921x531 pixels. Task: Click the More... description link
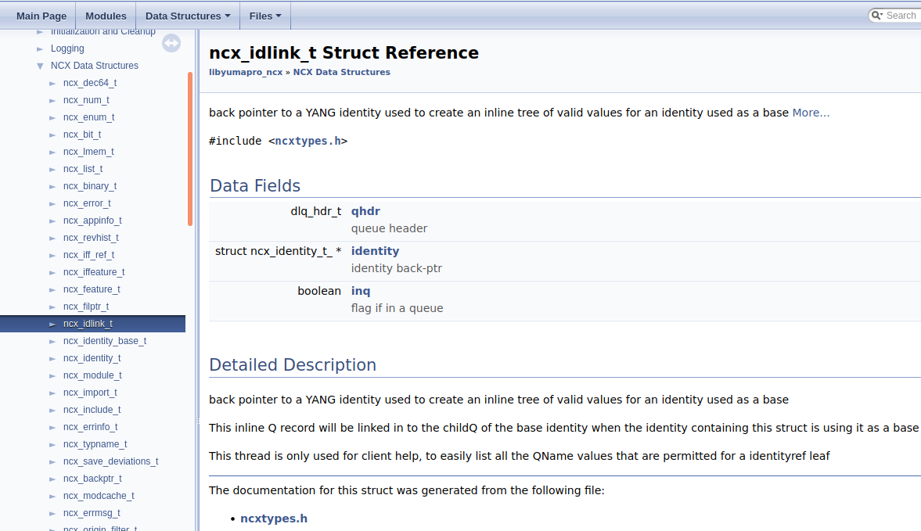pos(811,112)
